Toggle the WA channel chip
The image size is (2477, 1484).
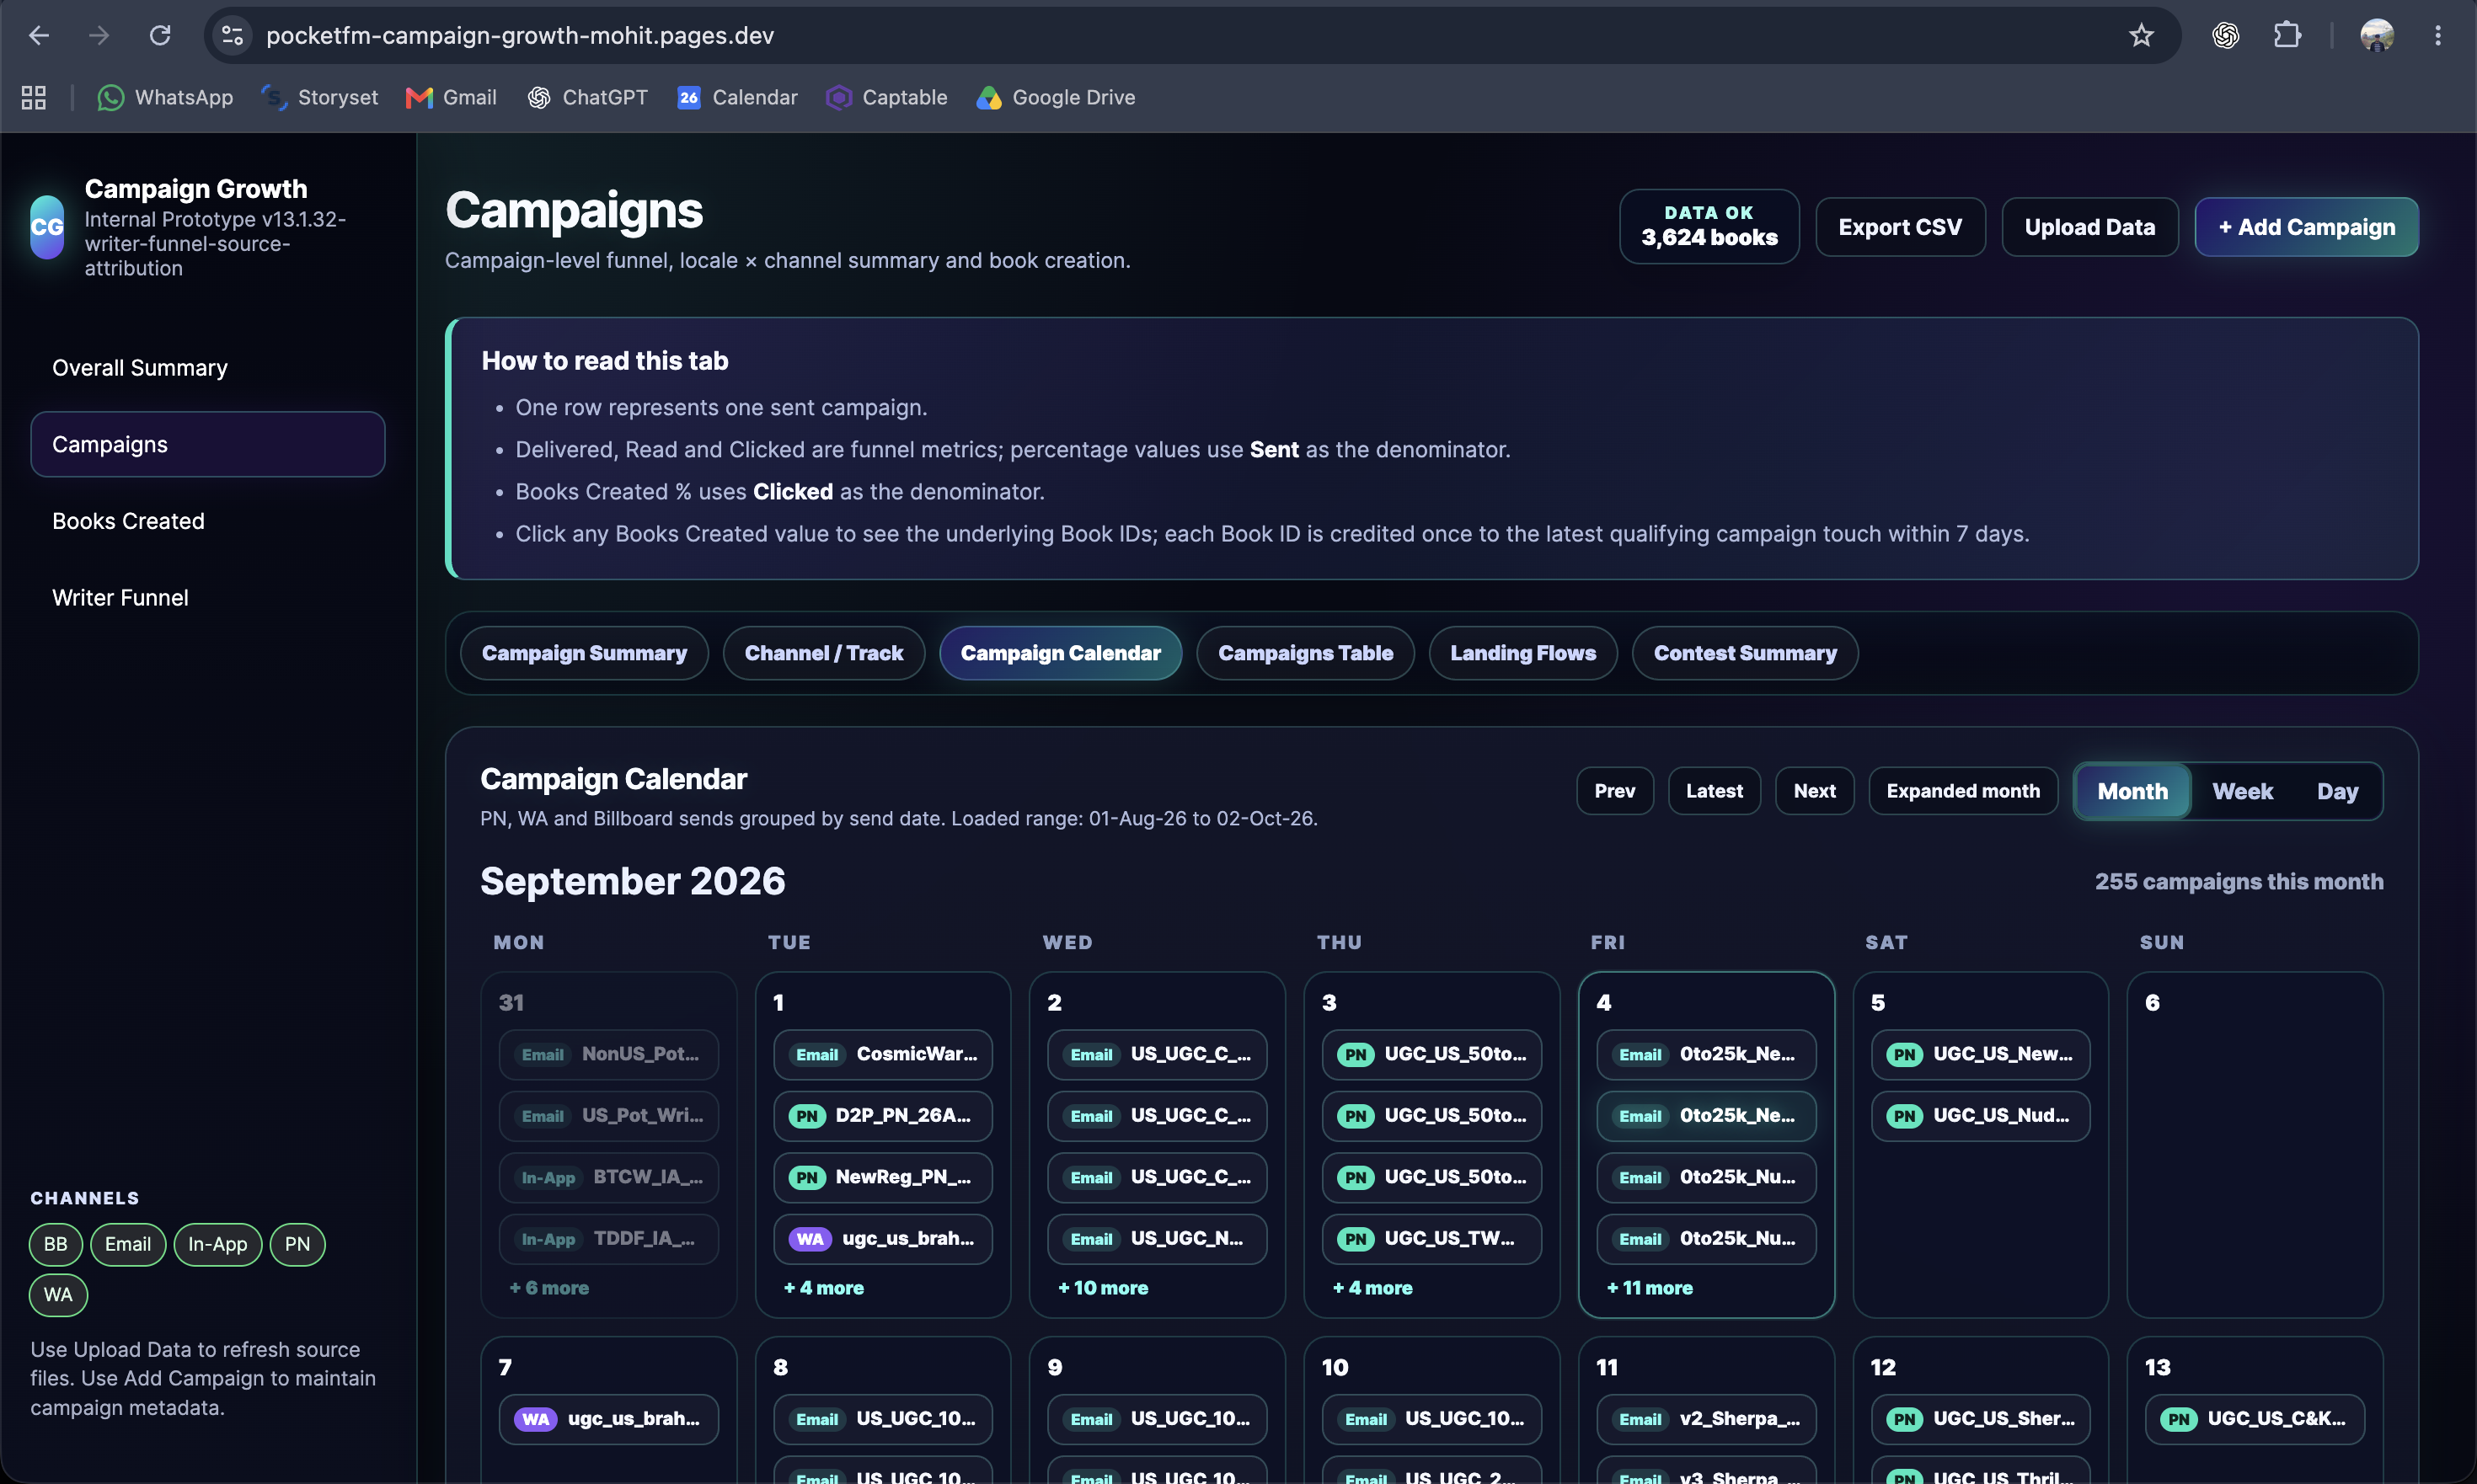point(59,1295)
